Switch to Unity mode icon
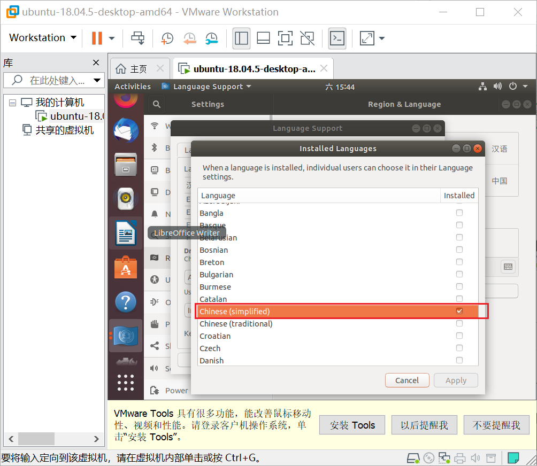 pos(307,38)
